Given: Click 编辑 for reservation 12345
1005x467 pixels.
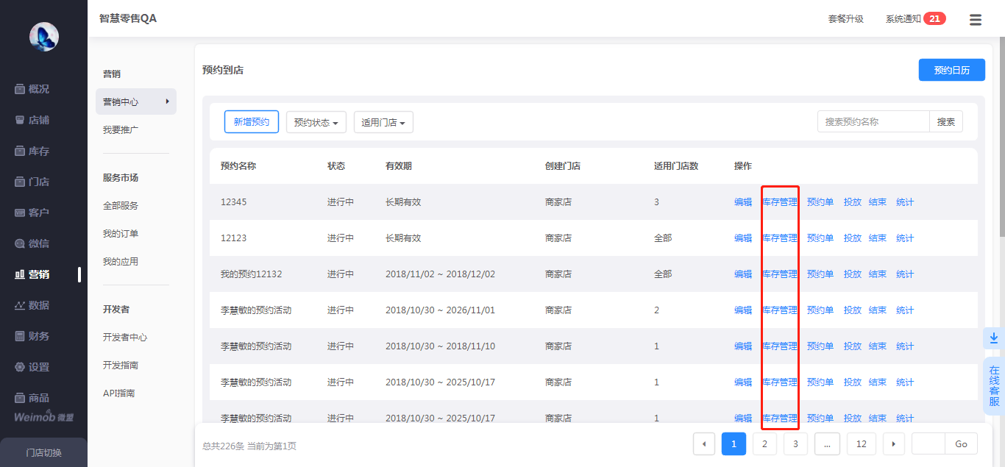Looking at the screenshot, I should [x=743, y=202].
